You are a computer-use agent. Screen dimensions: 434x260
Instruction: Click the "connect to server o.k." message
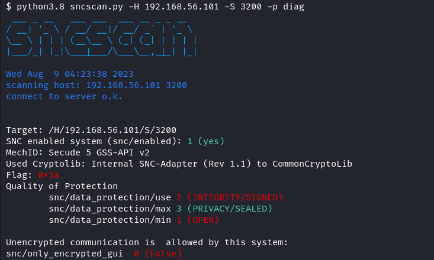[64, 96]
